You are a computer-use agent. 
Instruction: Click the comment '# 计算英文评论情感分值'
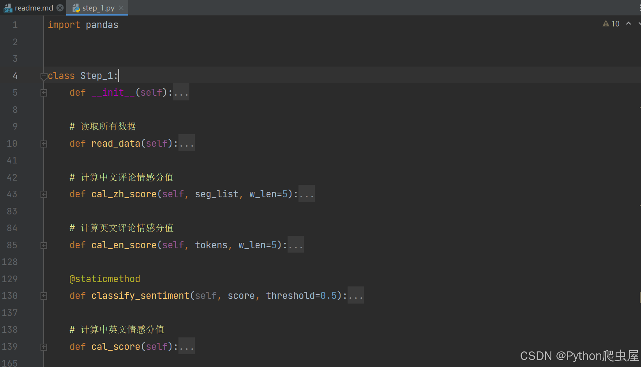coord(122,228)
